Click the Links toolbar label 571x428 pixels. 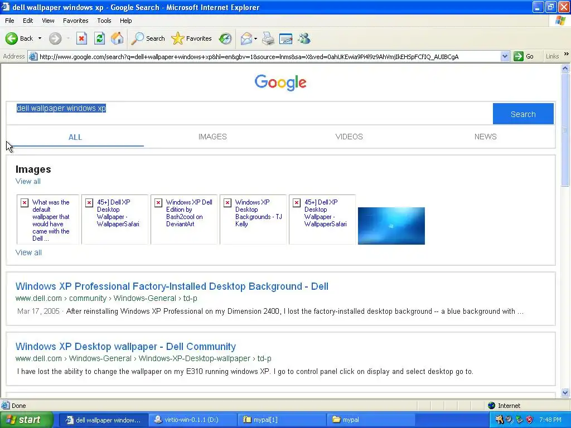[x=552, y=56]
